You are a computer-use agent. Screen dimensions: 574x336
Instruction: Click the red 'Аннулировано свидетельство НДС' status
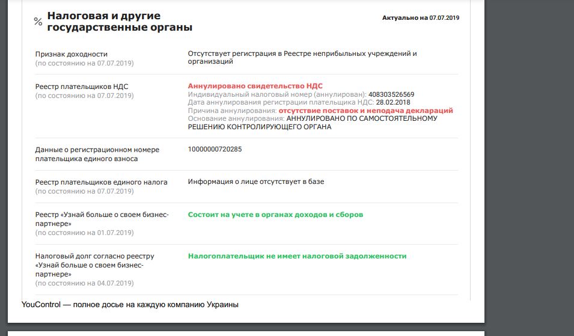click(x=255, y=86)
